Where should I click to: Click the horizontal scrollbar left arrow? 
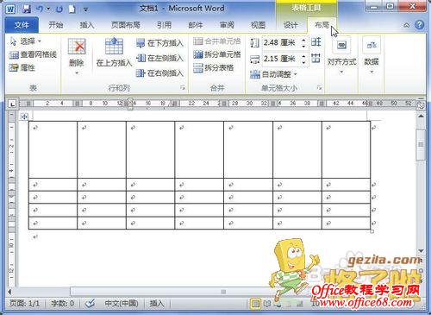tap(9, 292)
